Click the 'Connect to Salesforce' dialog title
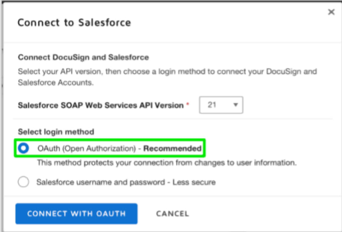This screenshot has height=232, width=342. [74, 23]
